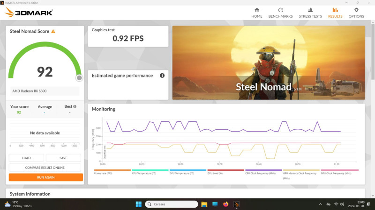The height and width of the screenshot is (210, 375).
Task: Switch to the BENCHMARKS tab
Action: click(x=280, y=13)
